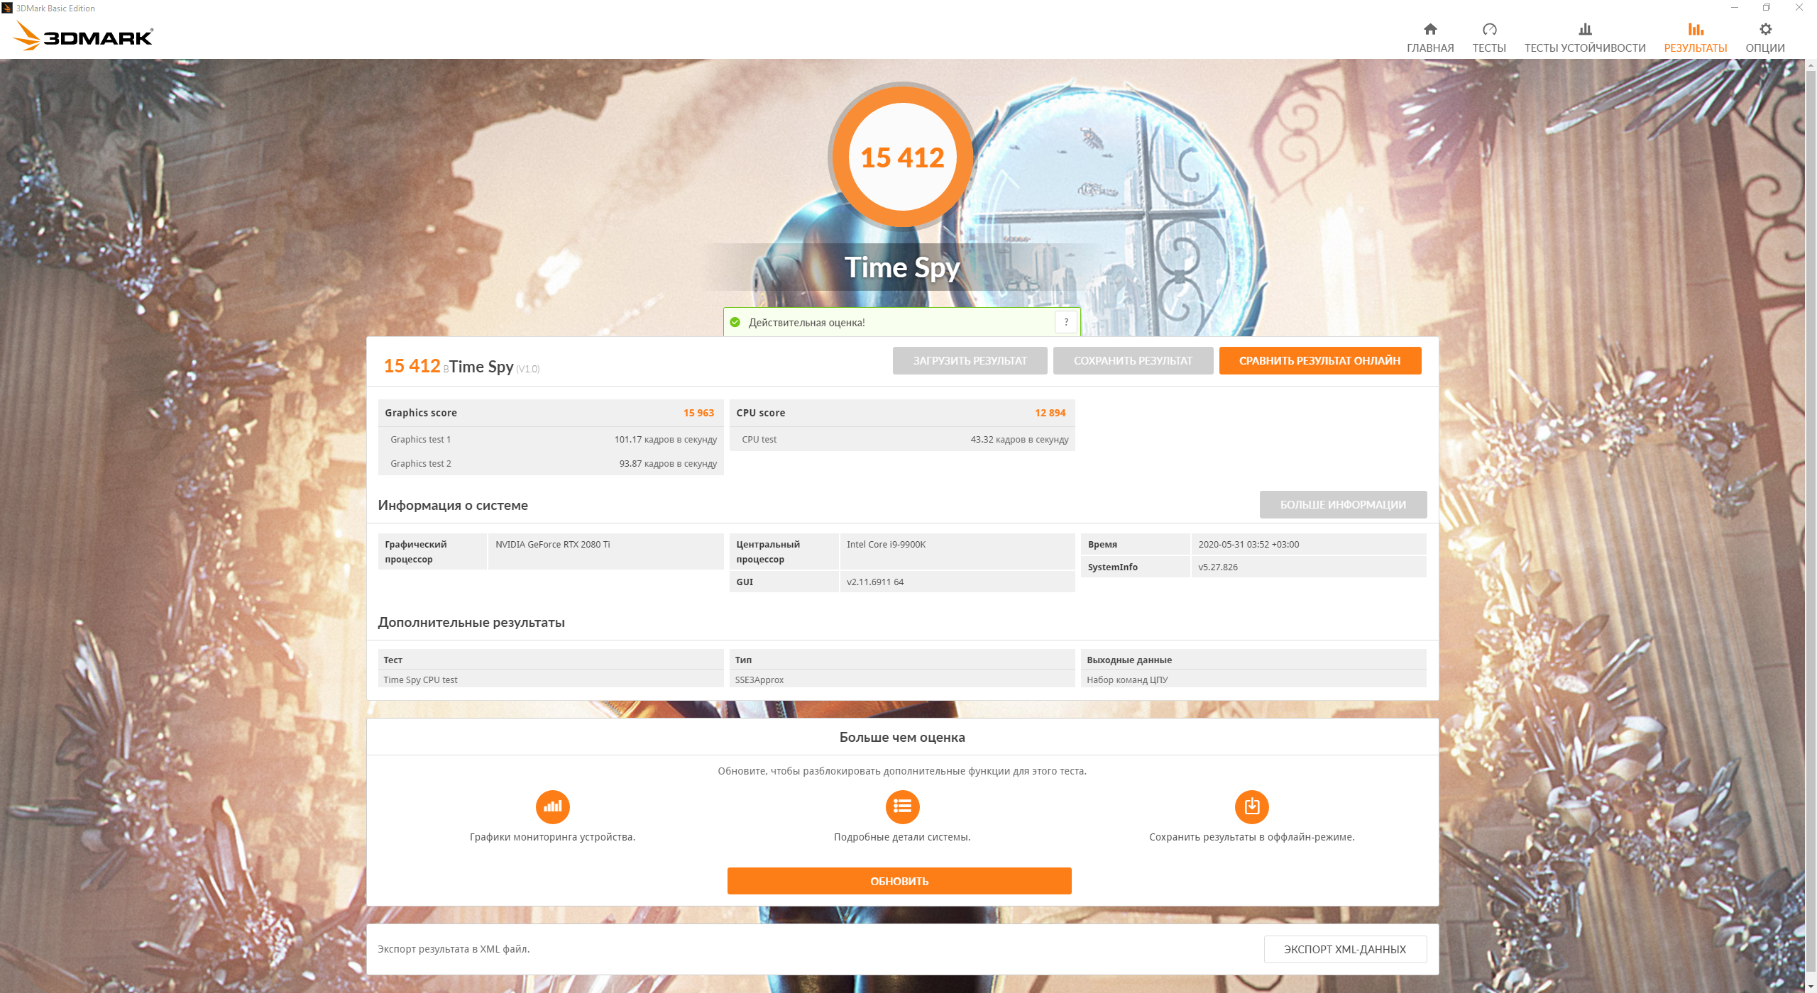
Task: Click СРАВНИТЬ РЕЗУЛЬТАТ ОНЛАЙН button
Action: tap(1319, 360)
